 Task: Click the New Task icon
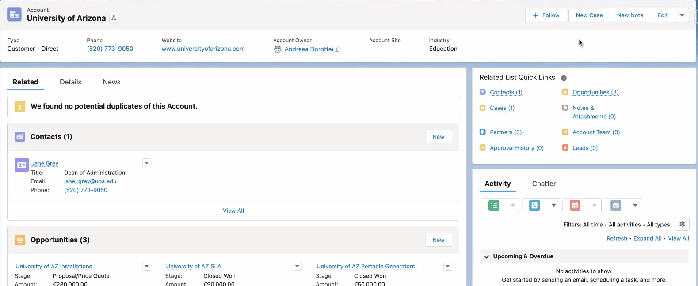click(494, 205)
